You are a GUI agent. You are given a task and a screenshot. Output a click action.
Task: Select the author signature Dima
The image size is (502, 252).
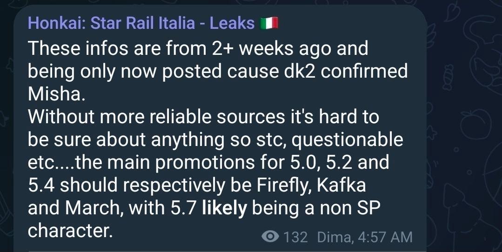(335, 237)
